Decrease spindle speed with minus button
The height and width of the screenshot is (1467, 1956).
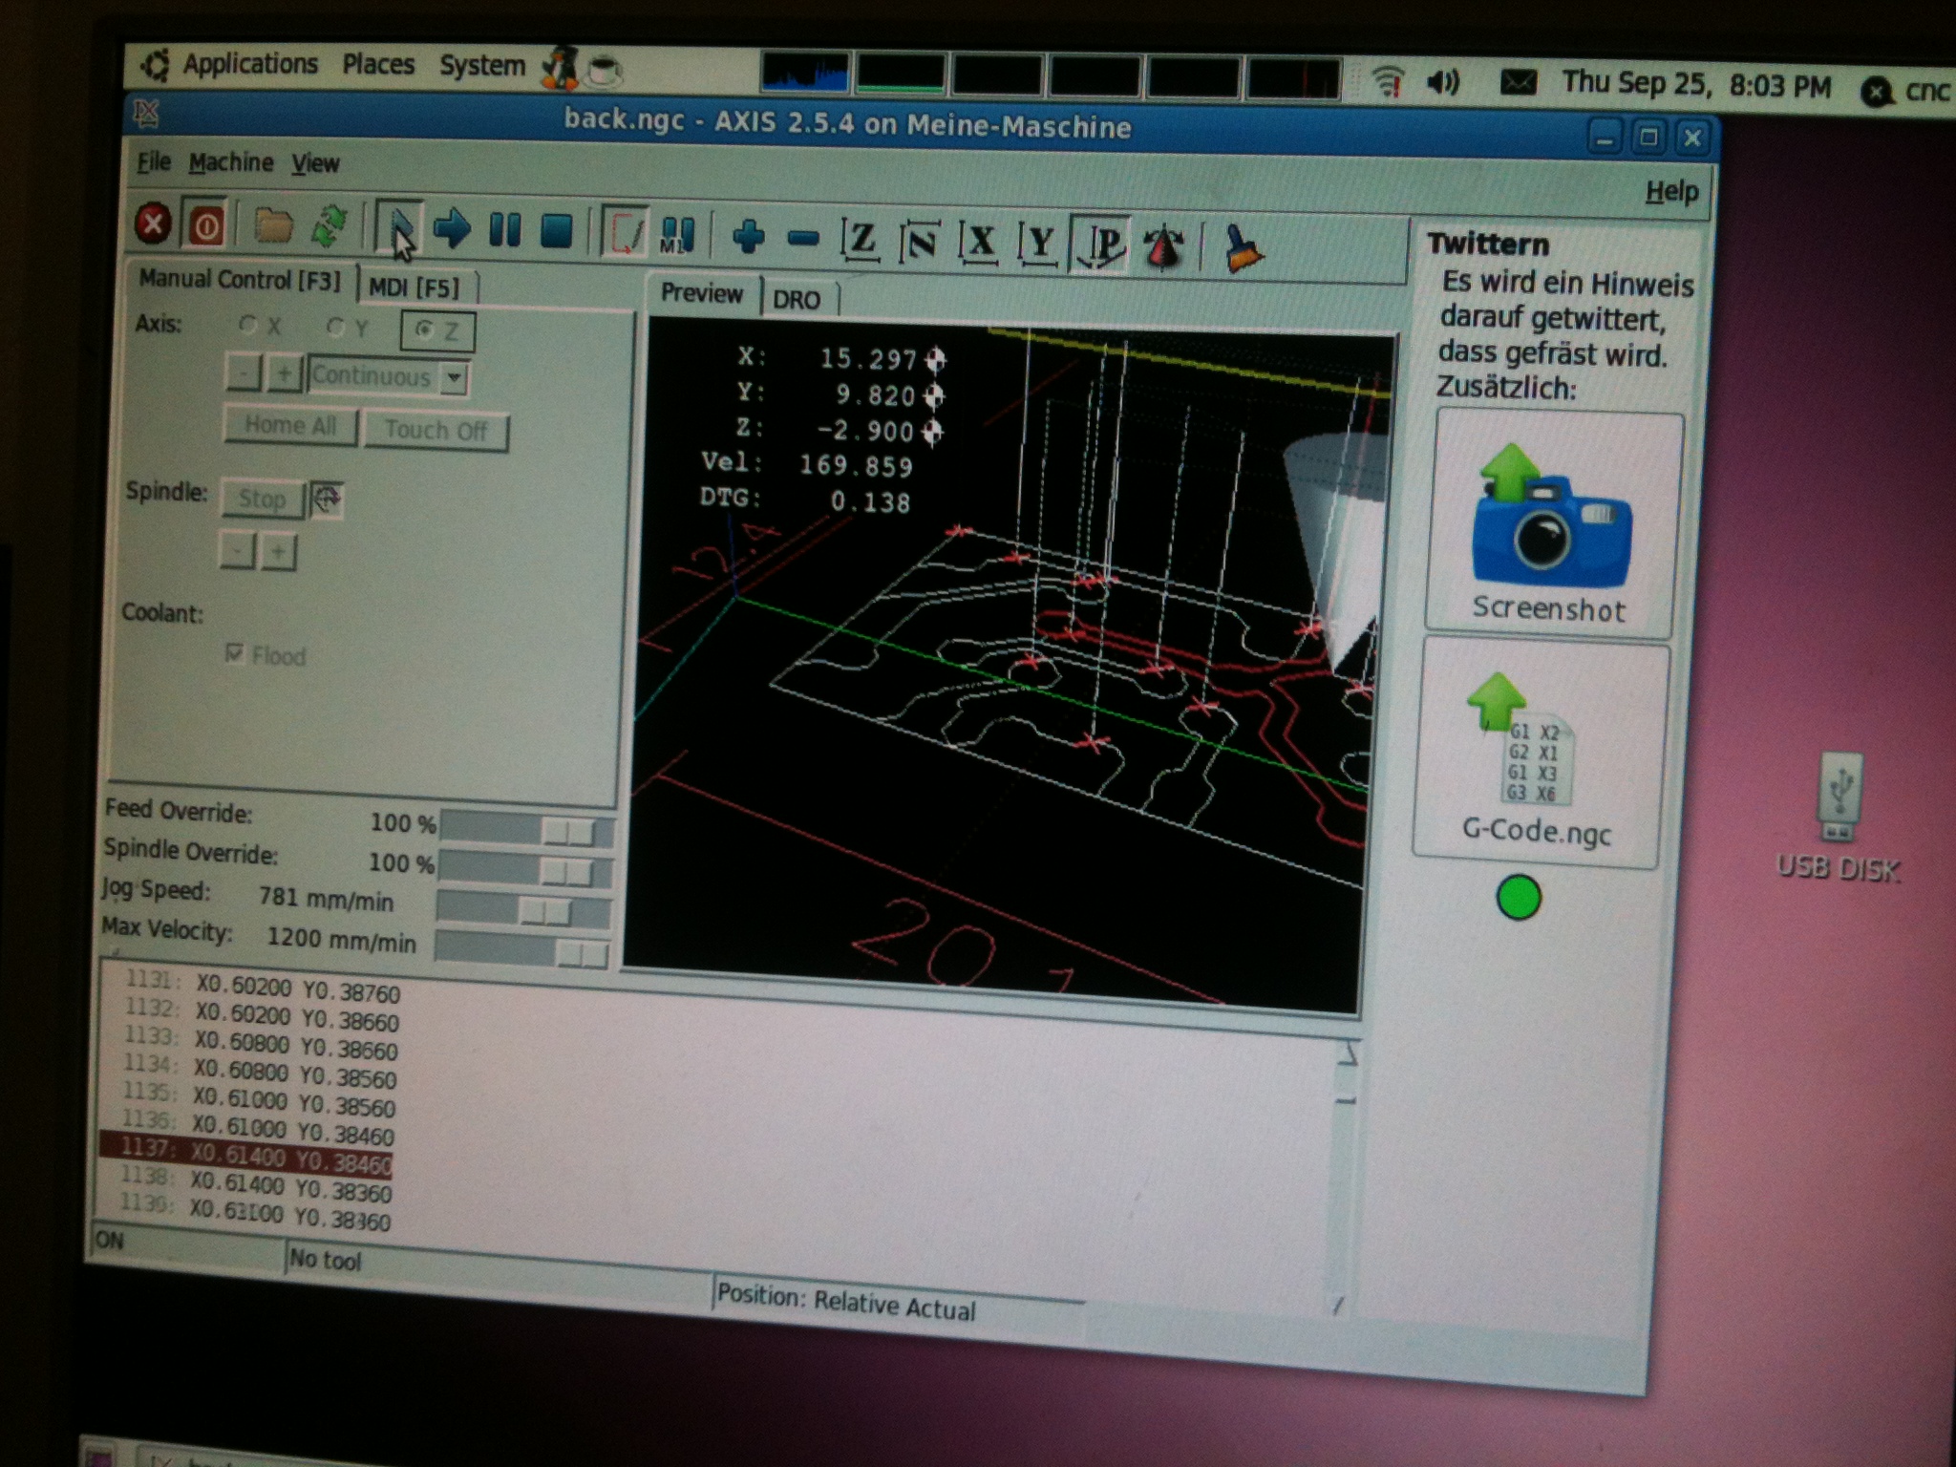click(237, 550)
